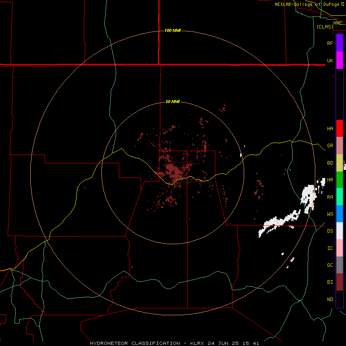Click the "WS" legend label text
346x346 pixels.
coord(330,214)
